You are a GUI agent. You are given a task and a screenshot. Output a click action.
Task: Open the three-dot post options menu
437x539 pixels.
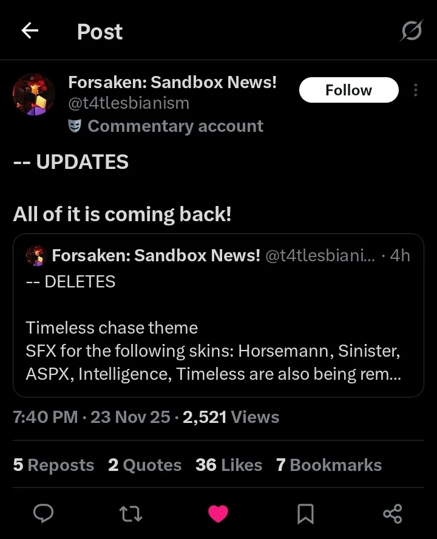point(416,90)
